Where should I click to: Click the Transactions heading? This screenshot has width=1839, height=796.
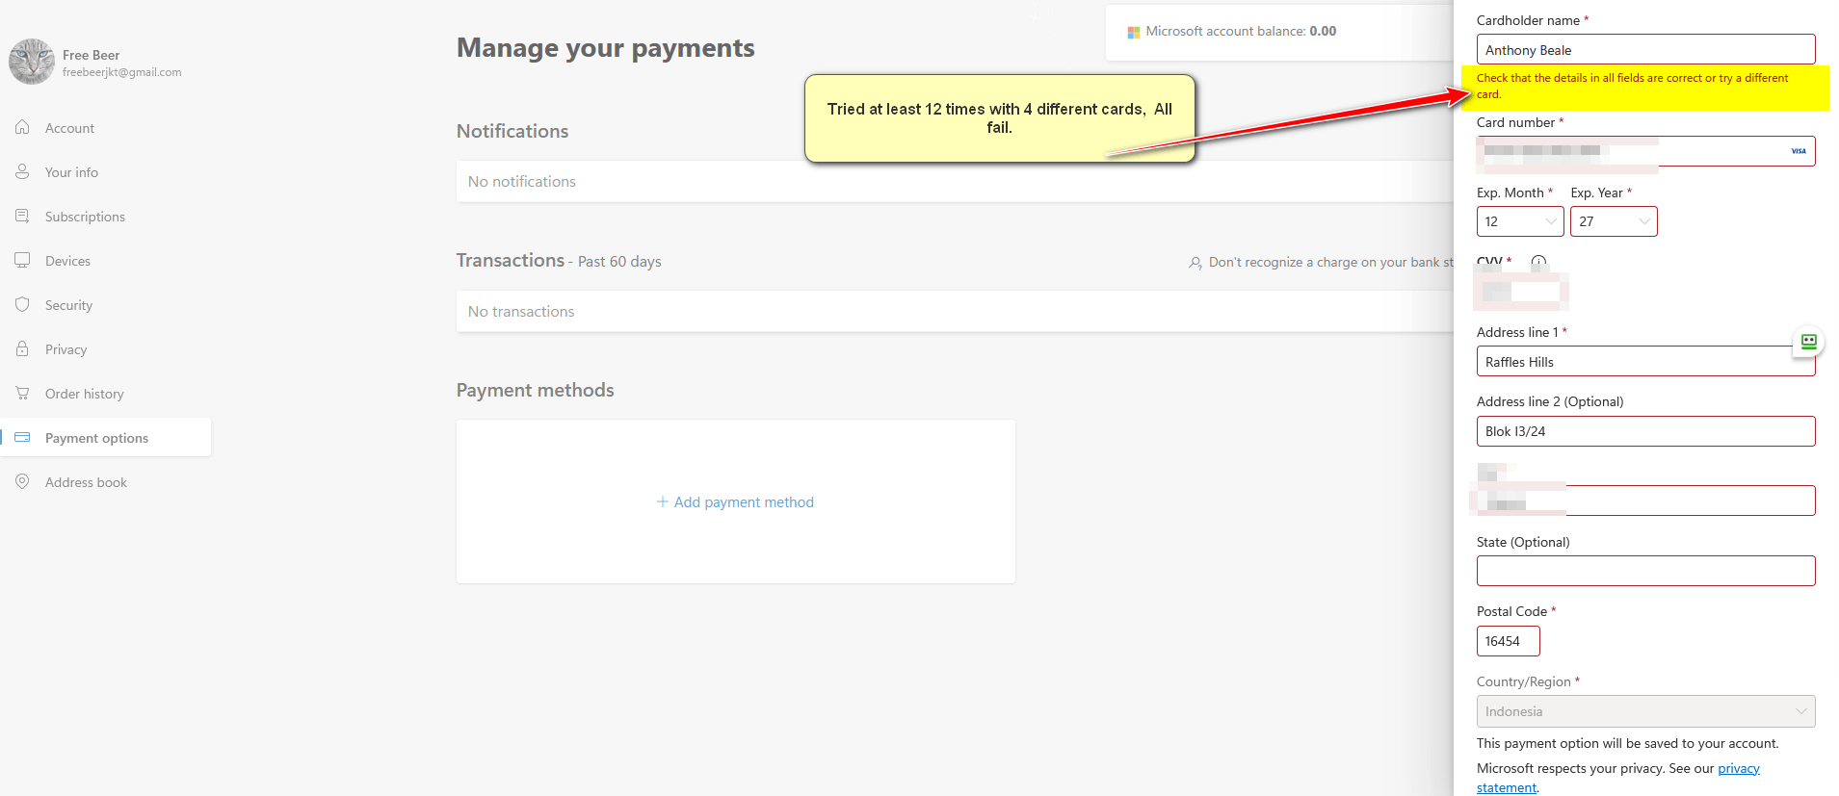coord(511,260)
